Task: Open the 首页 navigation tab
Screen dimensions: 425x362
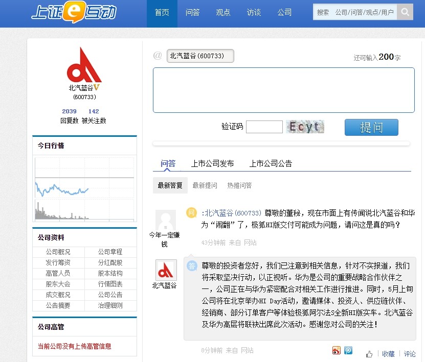Action: click(162, 12)
